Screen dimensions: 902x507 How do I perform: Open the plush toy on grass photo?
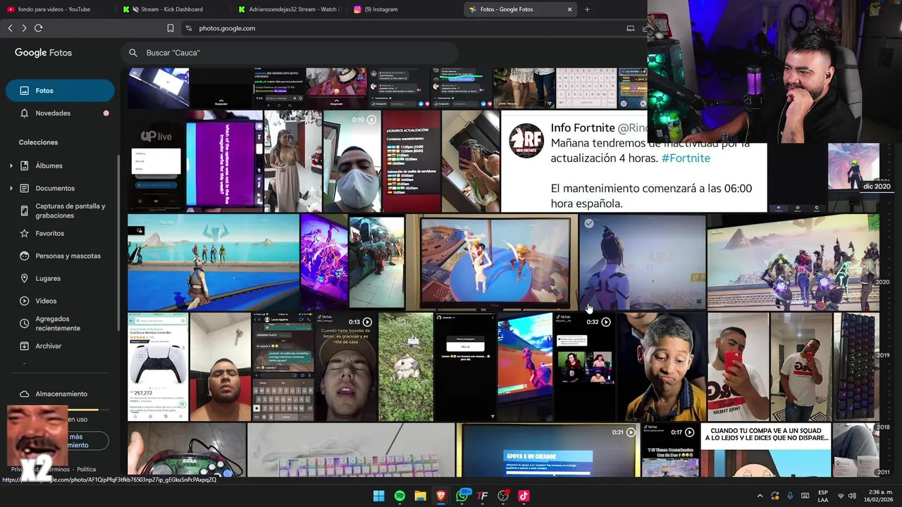[405, 367]
